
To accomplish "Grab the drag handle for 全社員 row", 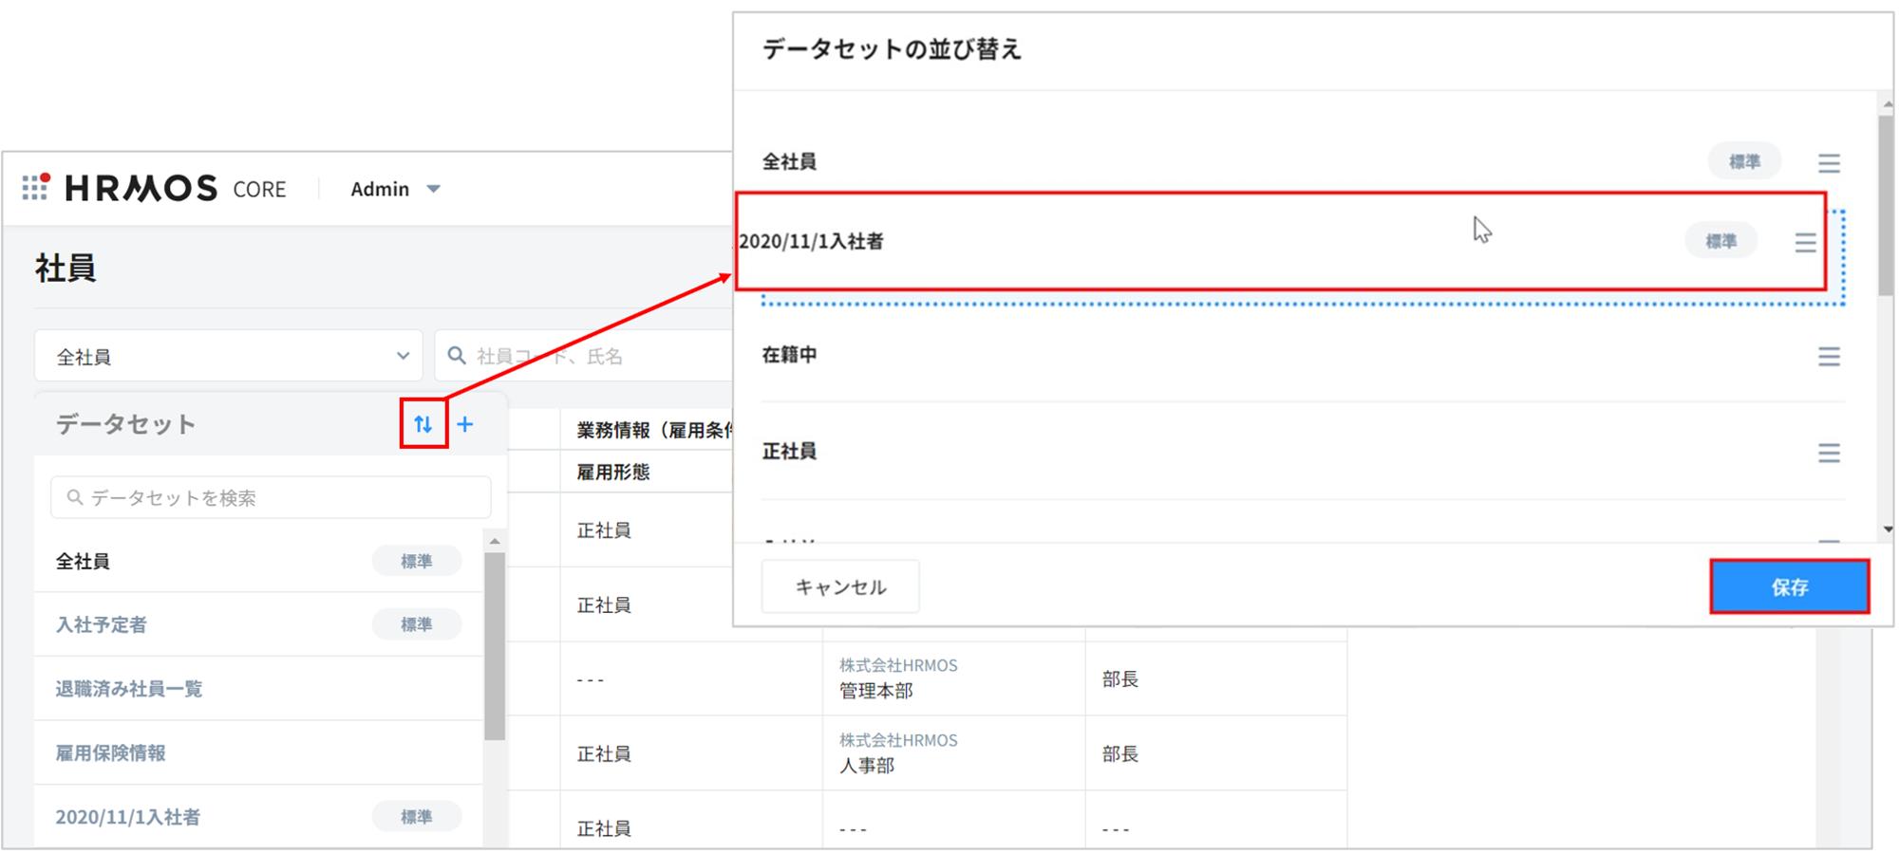I will (1829, 163).
